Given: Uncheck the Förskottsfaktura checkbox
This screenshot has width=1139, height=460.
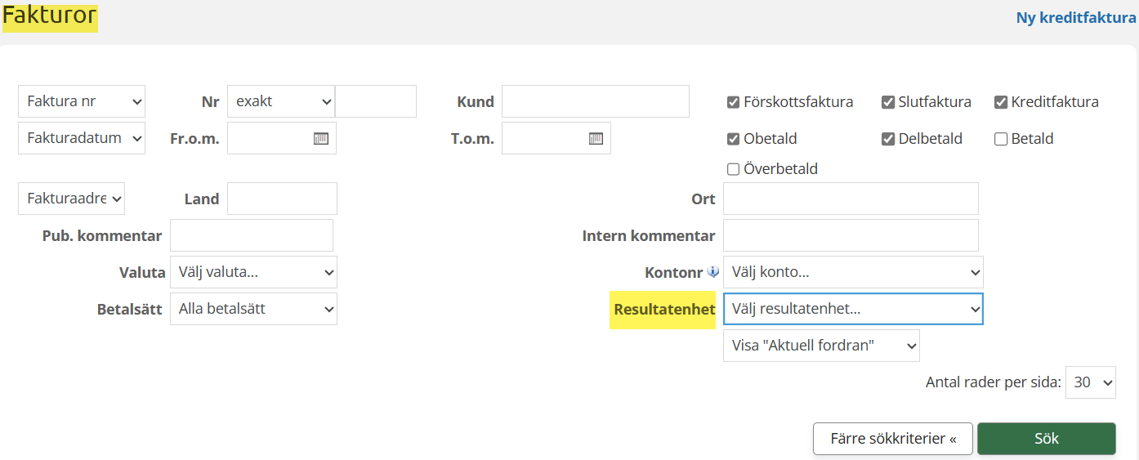Looking at the screenshot, I should pos(733,102).
